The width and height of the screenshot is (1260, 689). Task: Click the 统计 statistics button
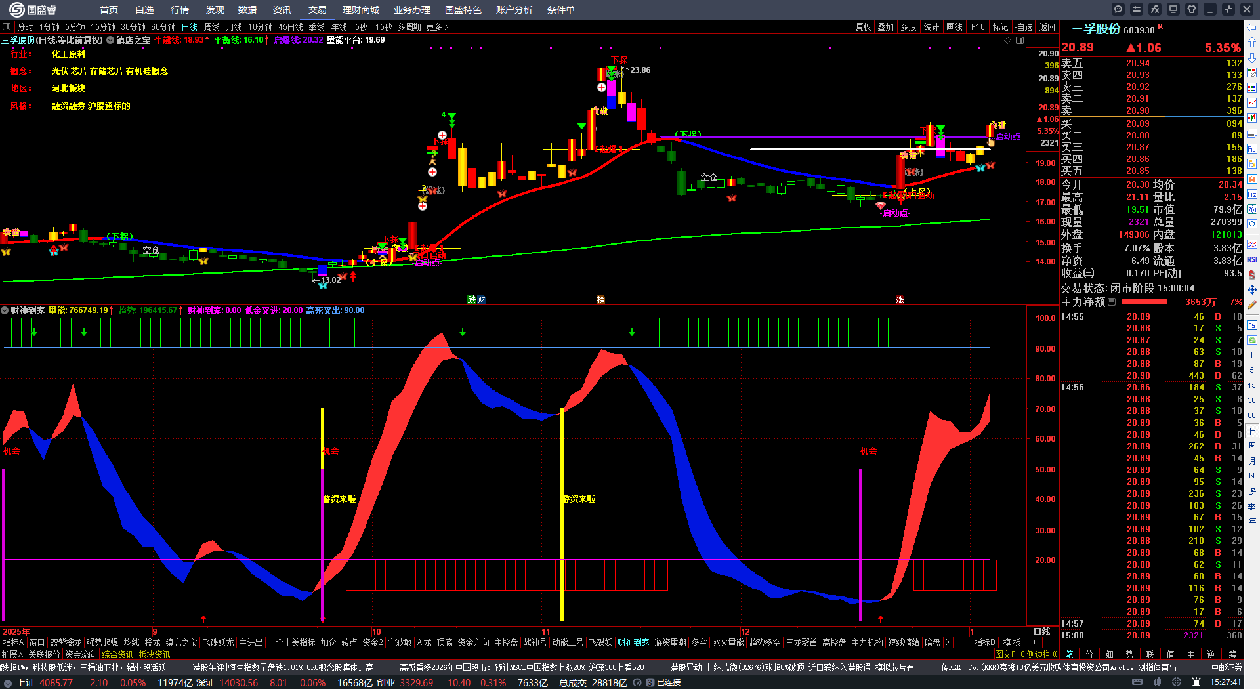pos(931,27)
